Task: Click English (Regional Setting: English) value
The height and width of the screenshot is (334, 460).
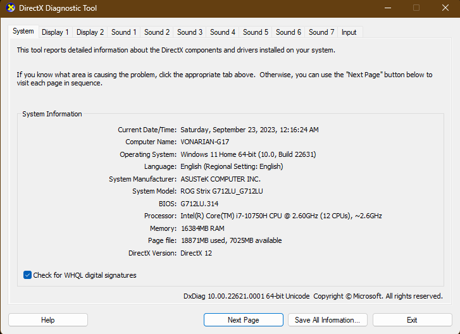Action: [232, 166]
